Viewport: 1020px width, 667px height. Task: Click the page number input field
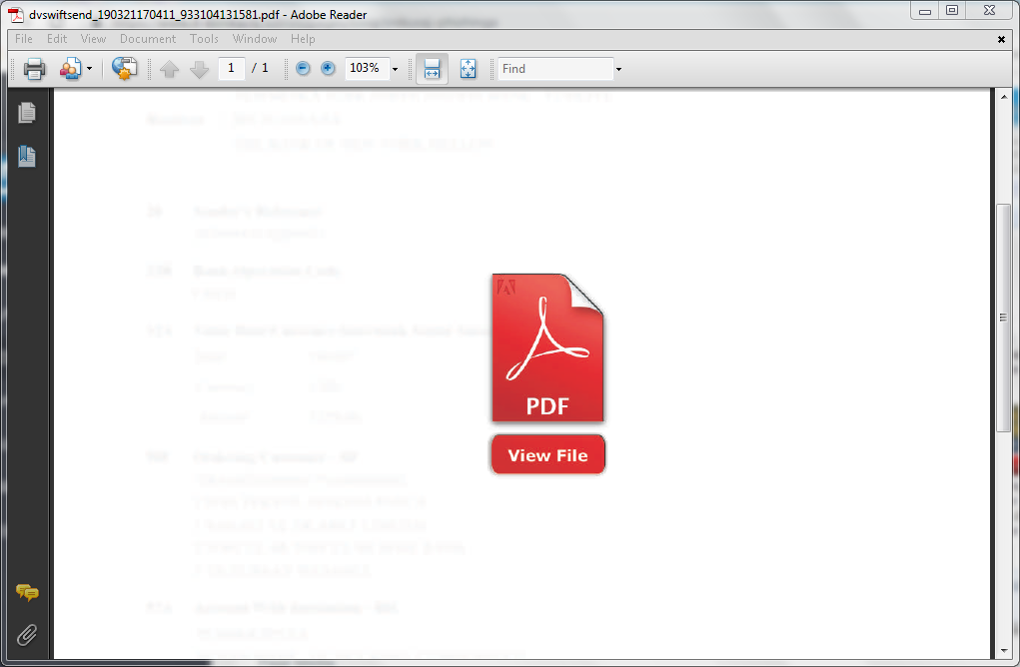pyautogui.click(x=232, y=68)
